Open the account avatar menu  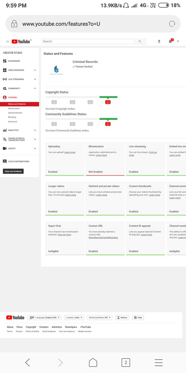click(178, 41)
